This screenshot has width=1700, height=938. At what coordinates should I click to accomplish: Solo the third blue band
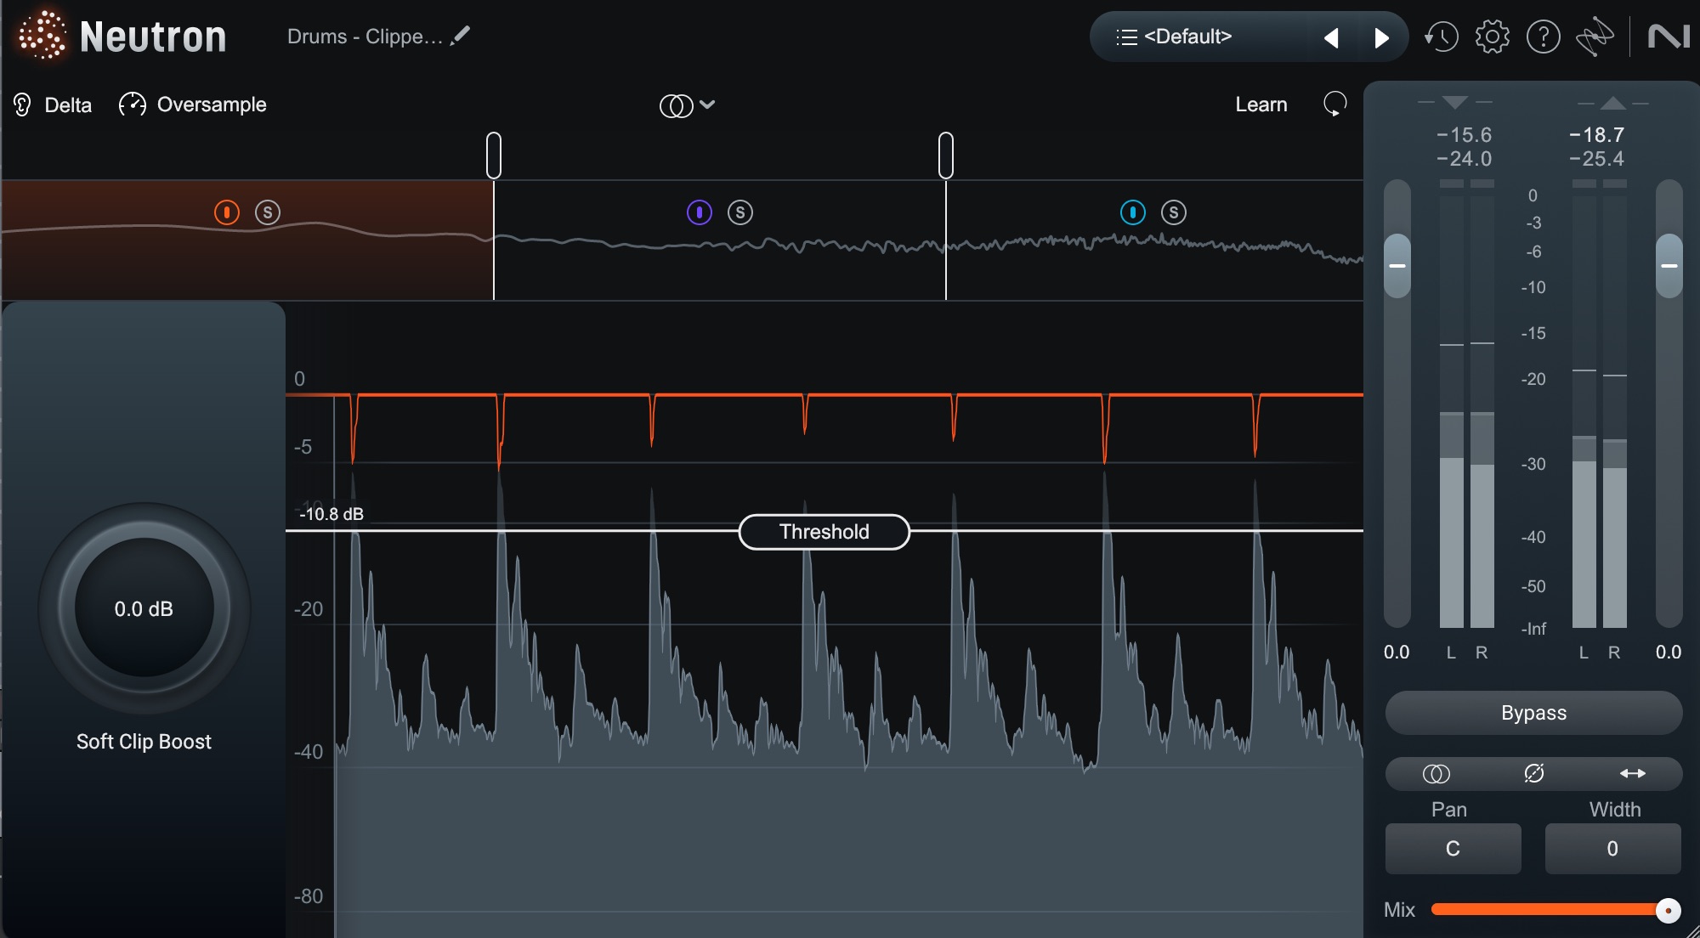1174,212
